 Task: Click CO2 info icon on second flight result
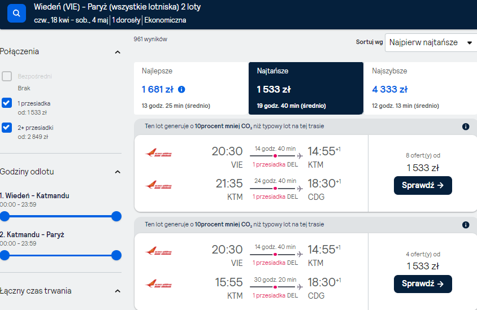click(466, 225)
